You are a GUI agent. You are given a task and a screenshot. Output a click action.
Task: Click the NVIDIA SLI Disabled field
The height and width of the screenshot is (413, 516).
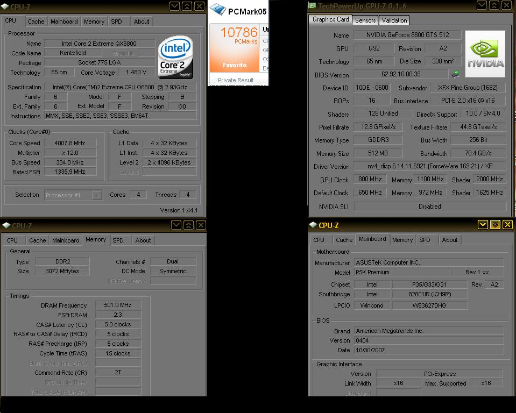tap(430, 206)
